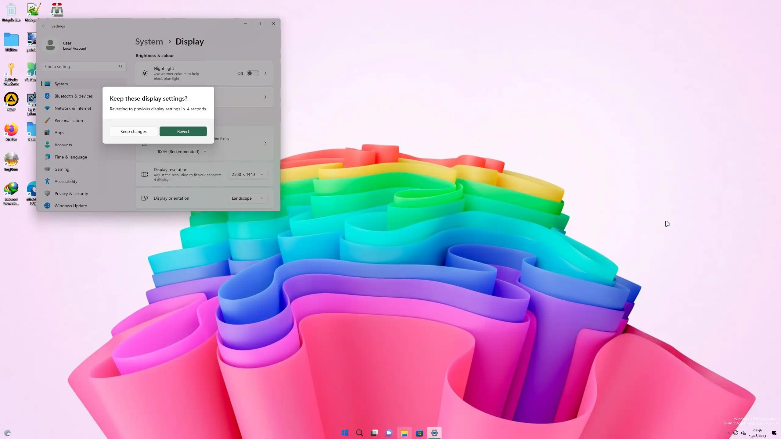Click the Settings back arrow
This screenshot has height=439, width=781.
(44, 26)
